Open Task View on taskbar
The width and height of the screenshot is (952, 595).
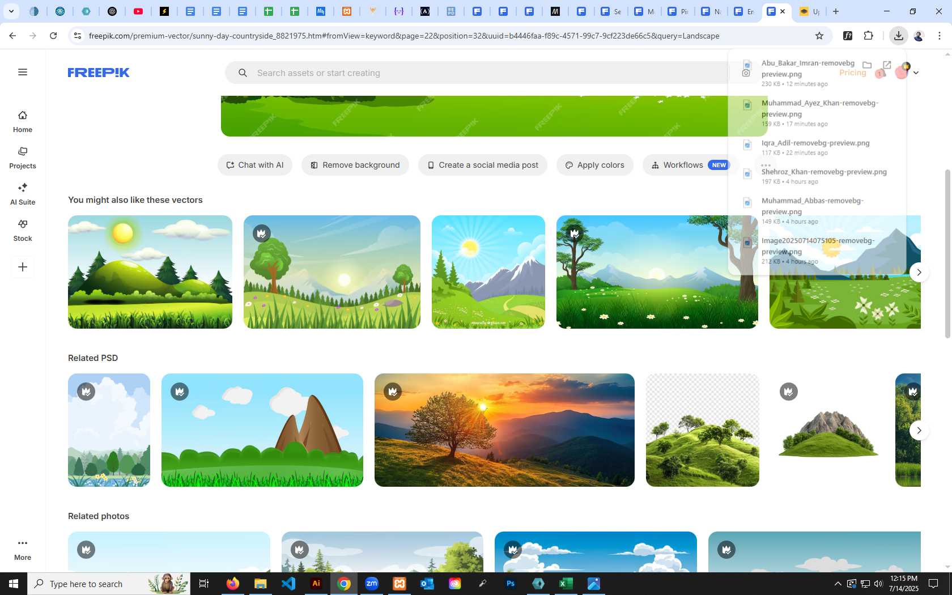pyautogui.click(x=204, y=584)
